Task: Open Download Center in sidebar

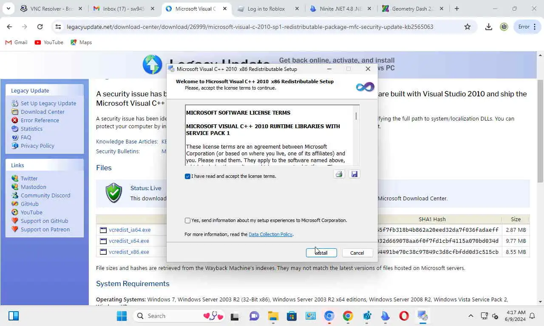Action: [42, 112]
